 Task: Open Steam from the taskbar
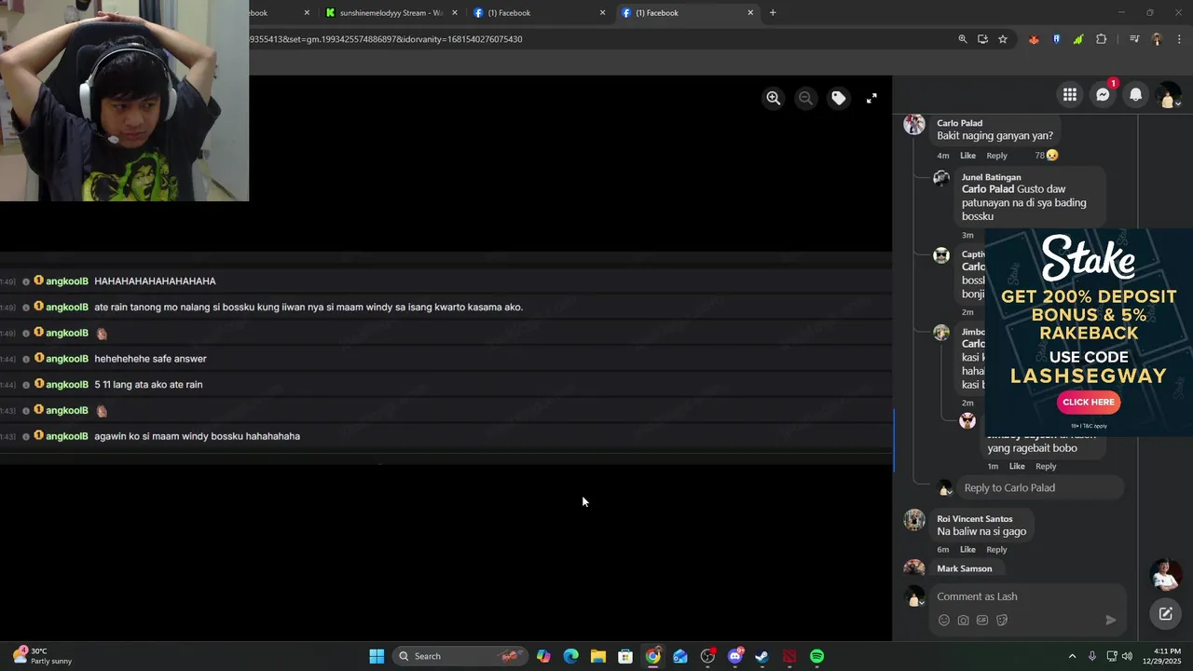pyautogui.click(x=761, y=656)
